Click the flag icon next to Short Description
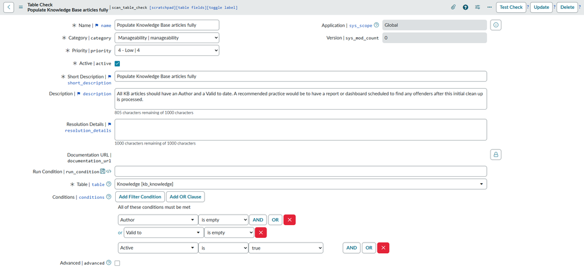The height and width of the screenshot is (270, 584). [x=109, y=76]
